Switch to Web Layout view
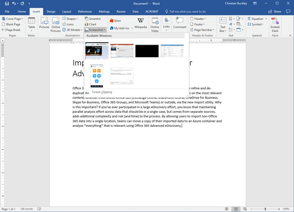The height and width of the screenshot is (212, 294). coord(245,209)
